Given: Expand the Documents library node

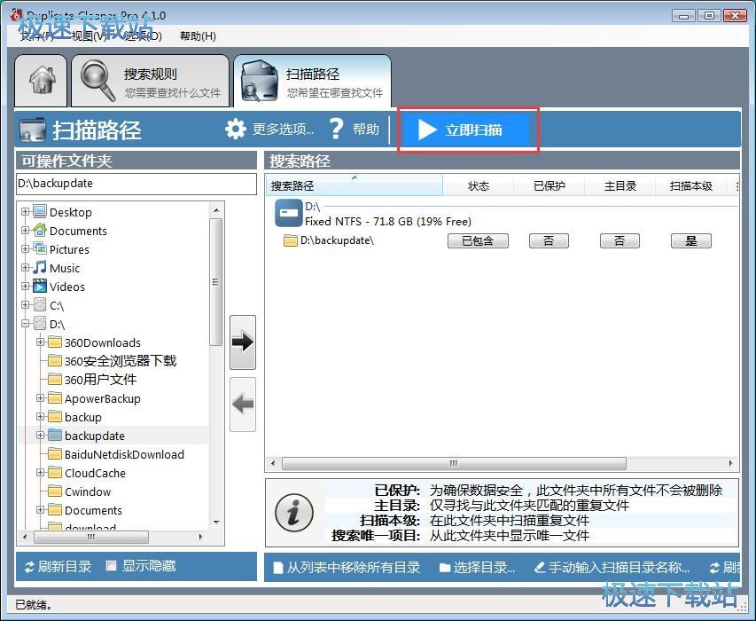Looking at the screenshot, I should pos(25,230).
